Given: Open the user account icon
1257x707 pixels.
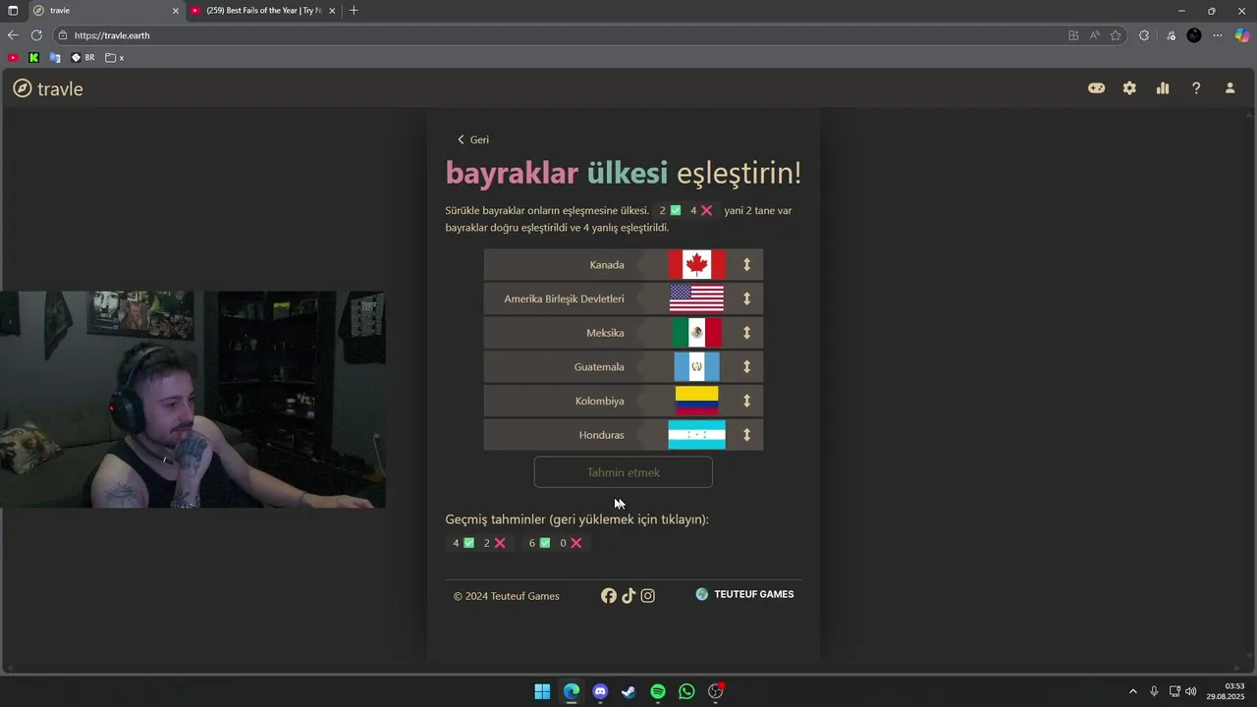Looking at the screenshot, I should (x=1230, y=88).
